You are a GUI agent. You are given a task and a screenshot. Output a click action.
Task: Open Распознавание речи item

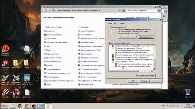pyautogui.click(x=52, y=61)
